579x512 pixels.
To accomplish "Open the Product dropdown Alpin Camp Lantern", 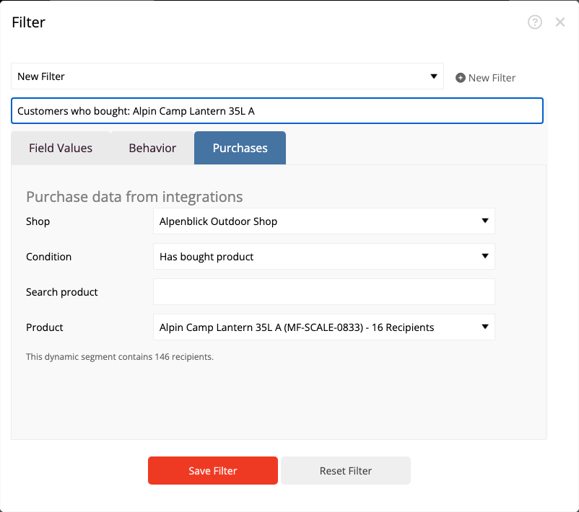I will [324, 327].
